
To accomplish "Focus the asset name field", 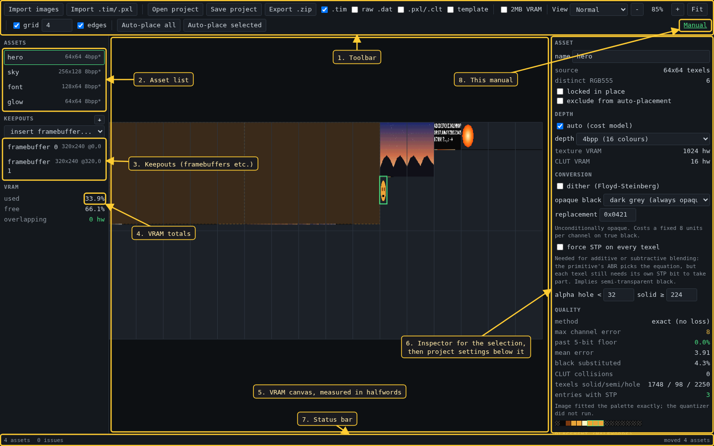I will click(641, 56).
